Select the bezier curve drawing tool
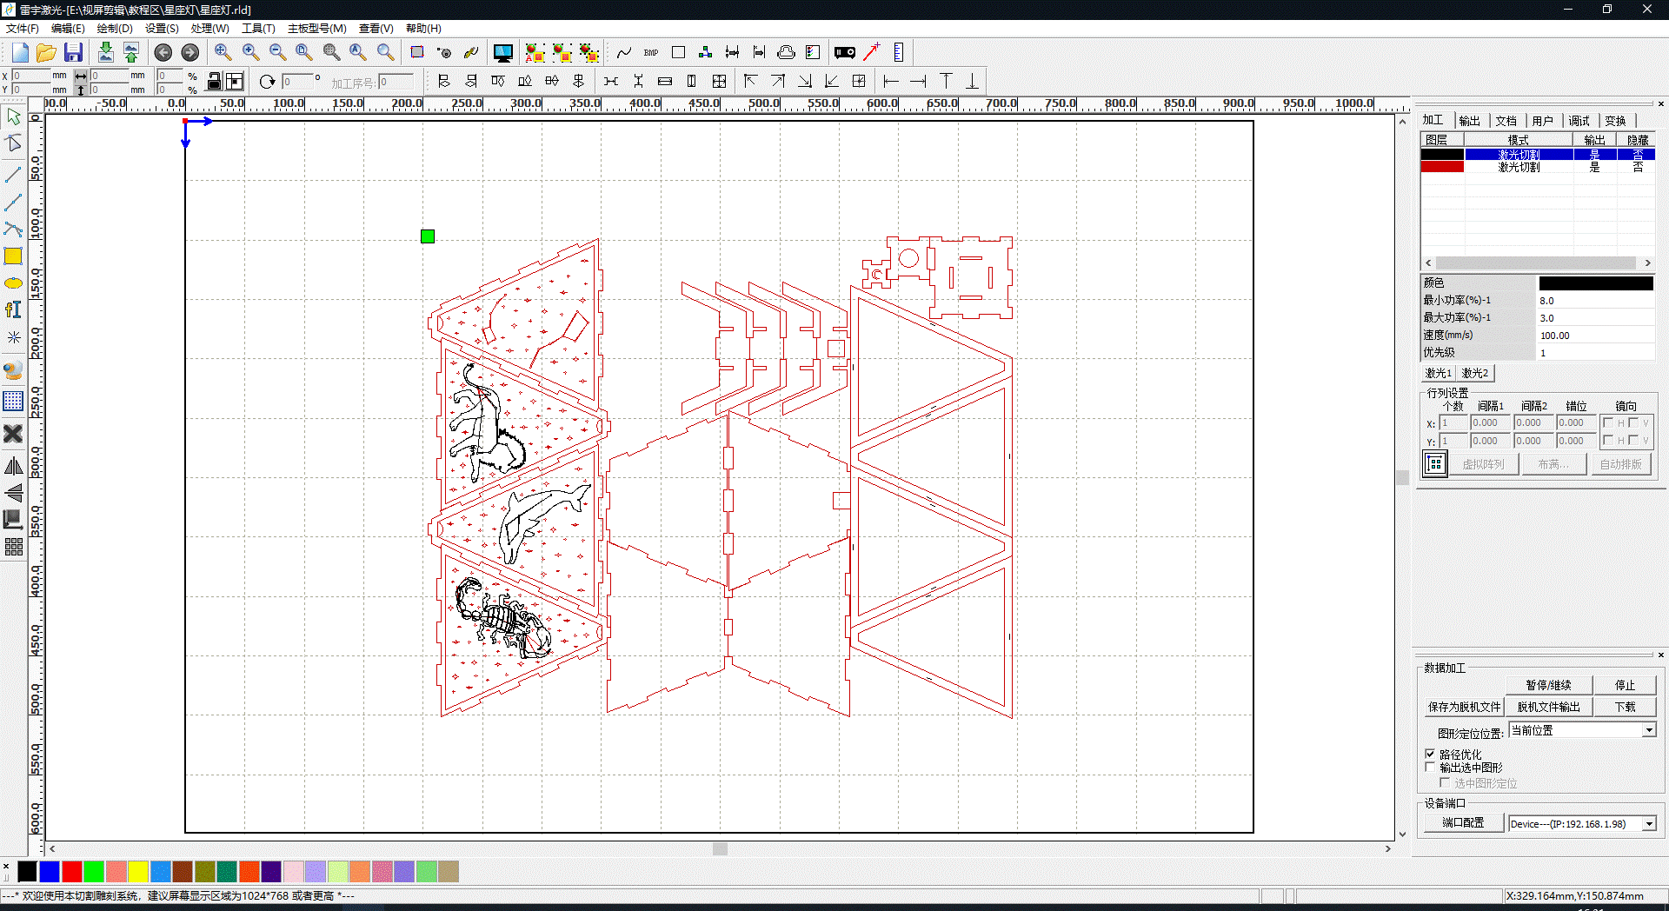 pos(14,229)
